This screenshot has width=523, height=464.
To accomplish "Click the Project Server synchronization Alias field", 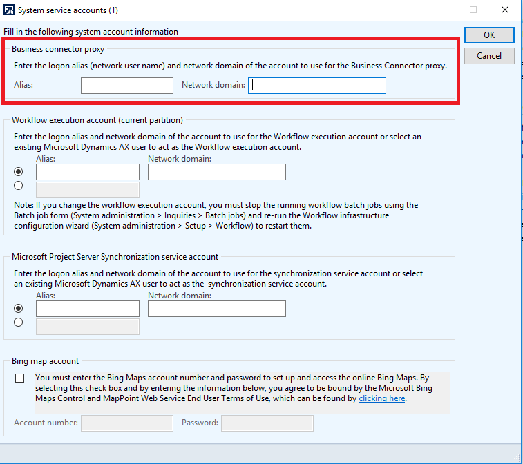I will coord(88,309).
